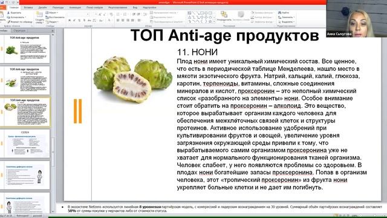Open the Направление текста dropdown
The height and width of the screenshot is (218, 387).
tap(164, 13)
